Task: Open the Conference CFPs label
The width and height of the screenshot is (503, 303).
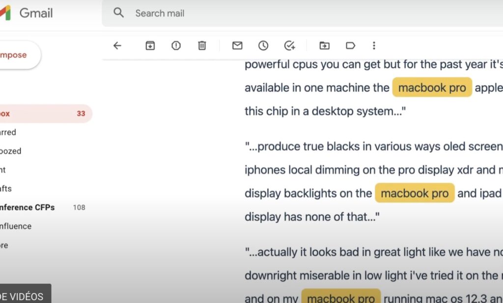Action: click(x=28, y=207)
